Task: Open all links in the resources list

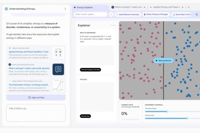Action: [x=36, y=97]
